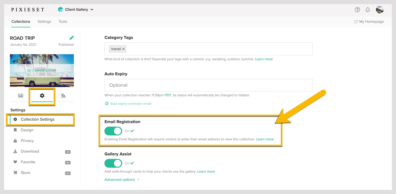The width and height of the screenshot is (396, 194).
Task: Click plus icon for expiry reminder email
Action: [x=107, y=104]
